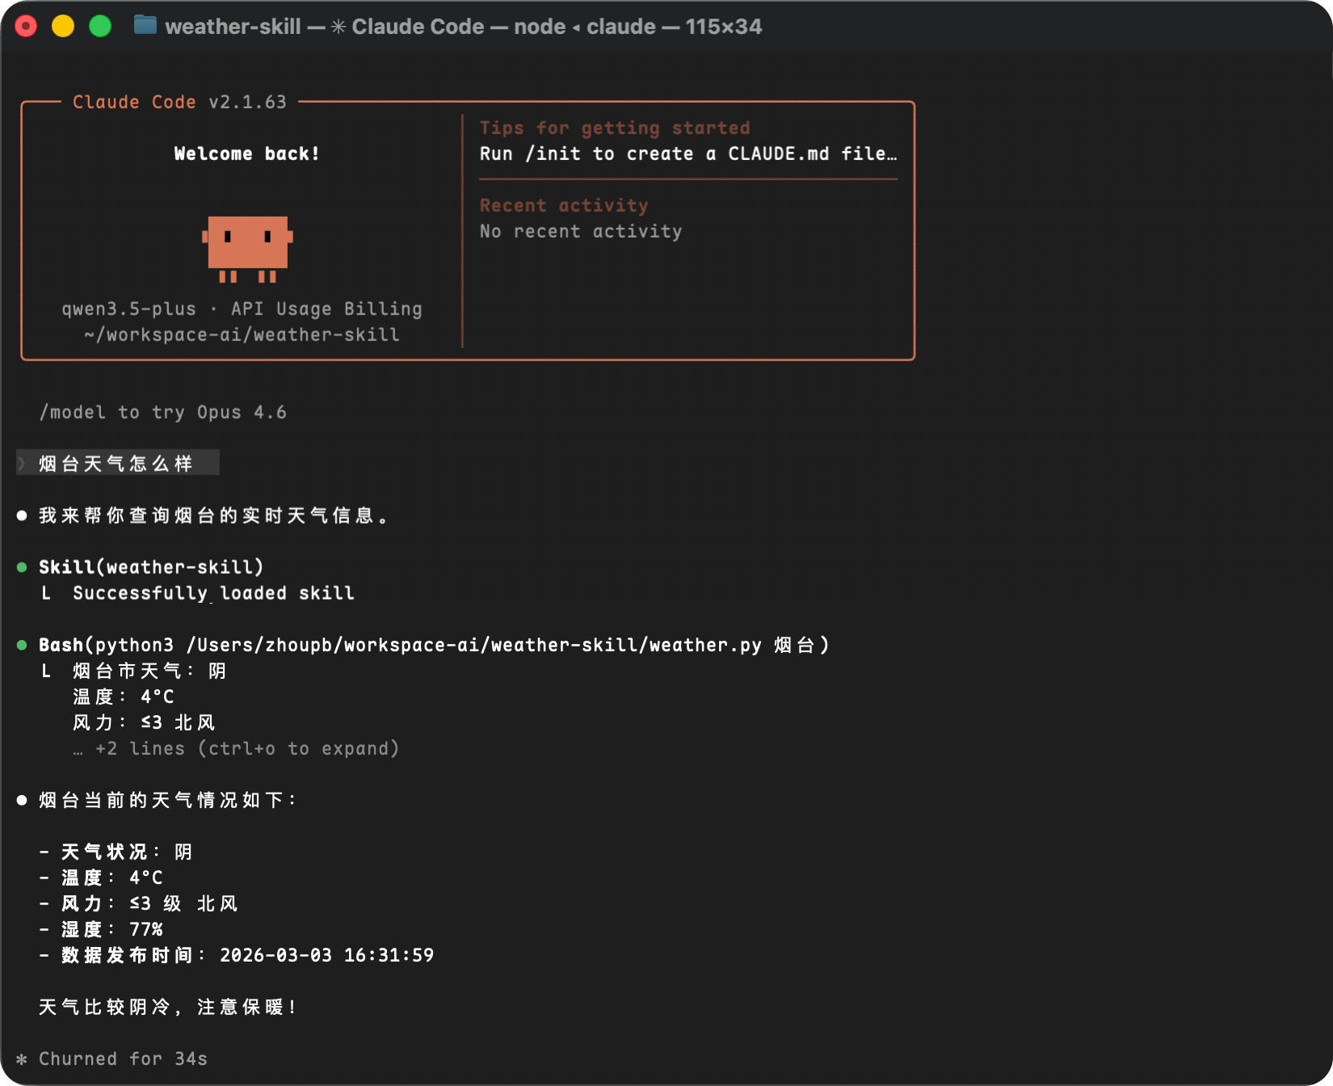Click the /model to try Opus 4.6 hint
Viewport: 1333px width, 1086px height.
(162, 412)
